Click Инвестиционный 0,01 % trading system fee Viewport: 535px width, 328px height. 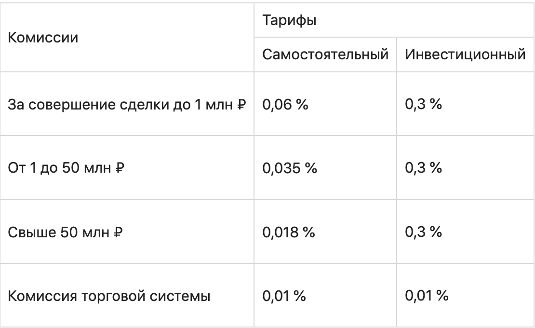[427, 295]
